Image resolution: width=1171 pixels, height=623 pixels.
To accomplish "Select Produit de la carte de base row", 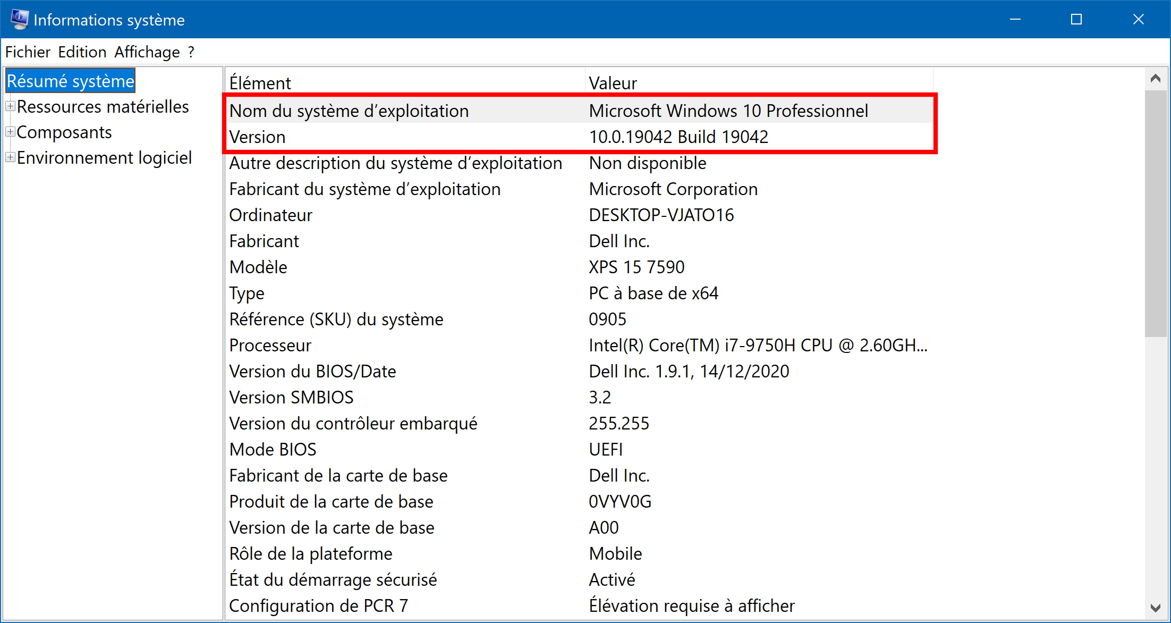I will coord(579,501).
